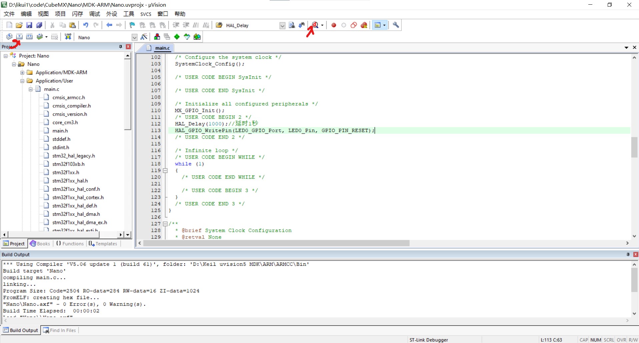639x343 pixels.
Task: Open the 文件 menu
Action: coord(9,14)
